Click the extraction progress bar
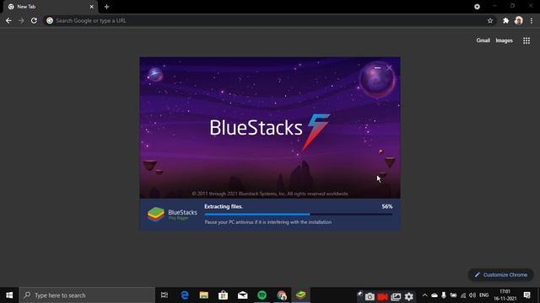The height and width of the screenshot is (303, 540). (x=298, y=215)
